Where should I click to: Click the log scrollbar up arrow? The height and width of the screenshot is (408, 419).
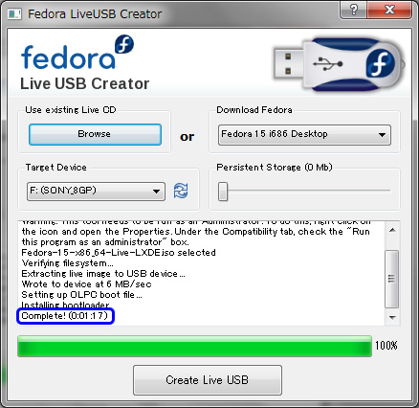(392, 231)
